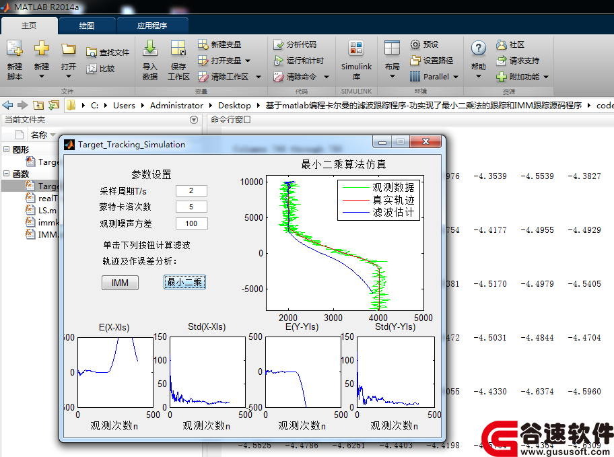Expand the Open Variable (打开变量) dropdown arrow
The height and width of the screenshot is (457, 614).
[x=248, y=61]
